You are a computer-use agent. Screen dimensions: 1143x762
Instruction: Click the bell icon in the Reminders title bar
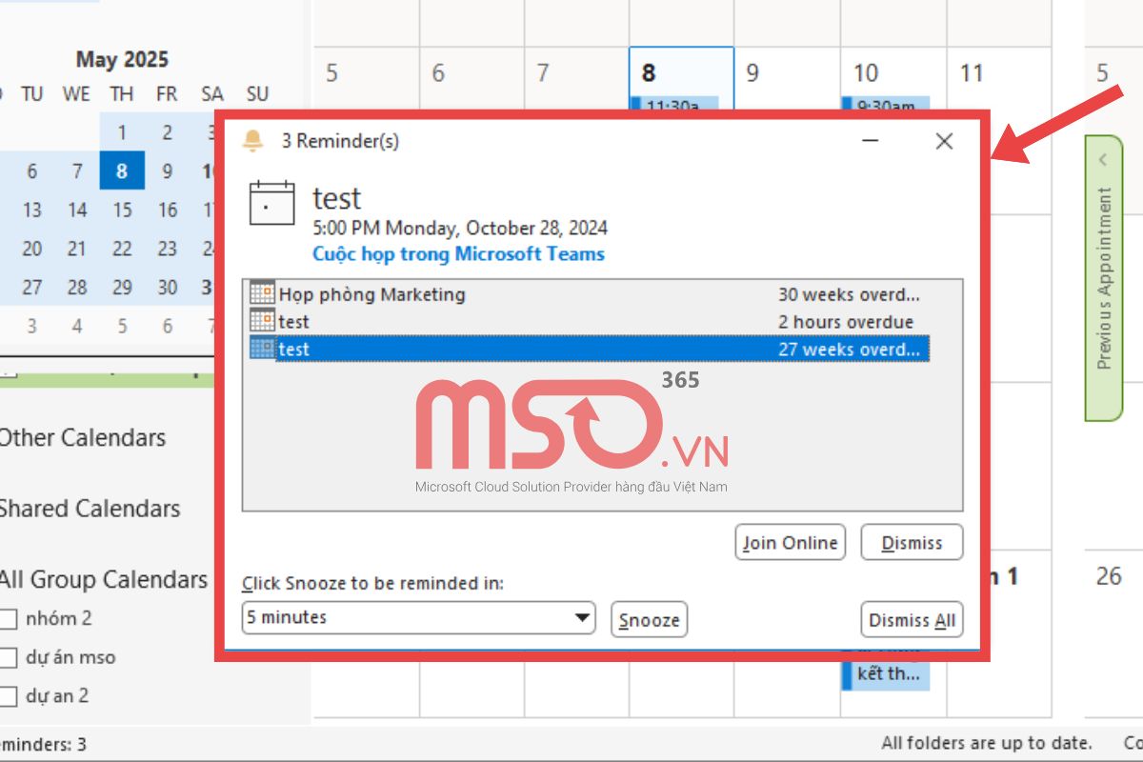pyautogui.click(x=252, y=141)
